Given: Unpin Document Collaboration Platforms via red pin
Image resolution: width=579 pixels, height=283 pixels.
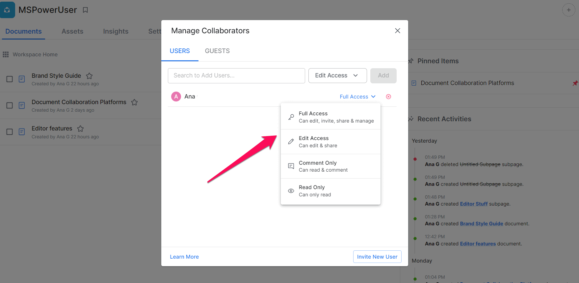Looking at the screenshot, I should point(575,83).
